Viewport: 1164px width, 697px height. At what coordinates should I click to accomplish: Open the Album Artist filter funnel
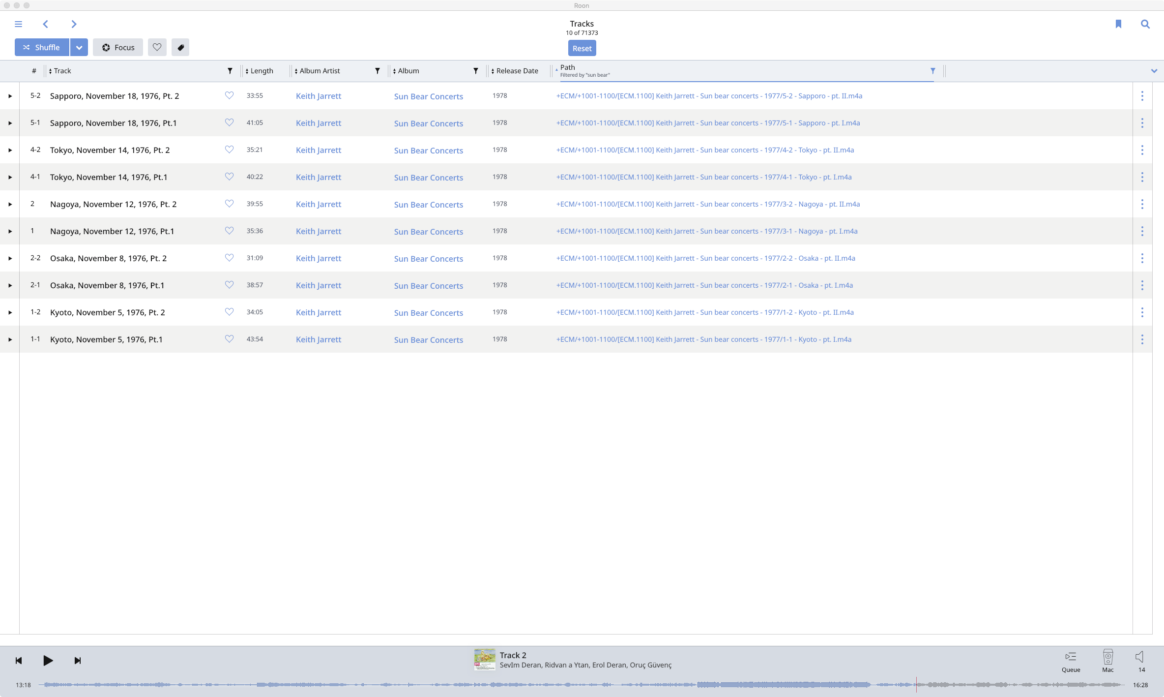click(378, 71)
